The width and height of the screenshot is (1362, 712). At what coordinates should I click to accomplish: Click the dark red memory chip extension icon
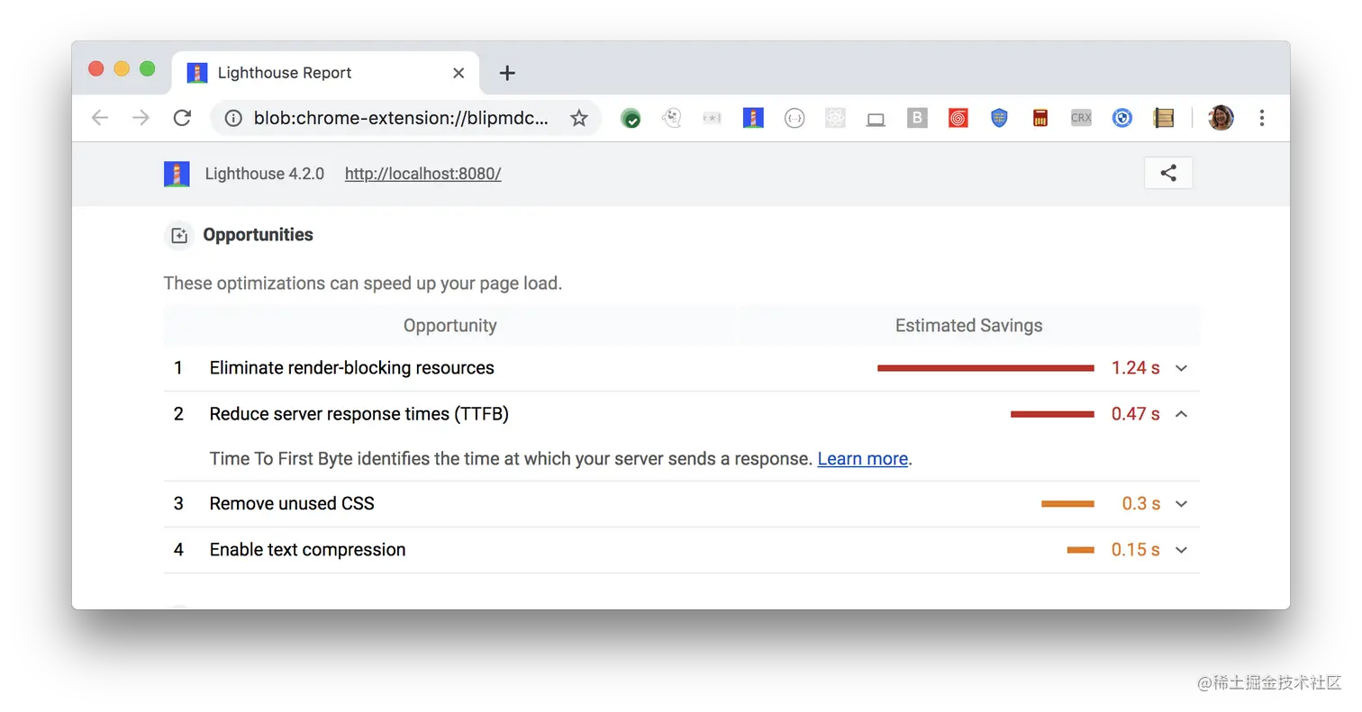click(x=1040, y=118)
